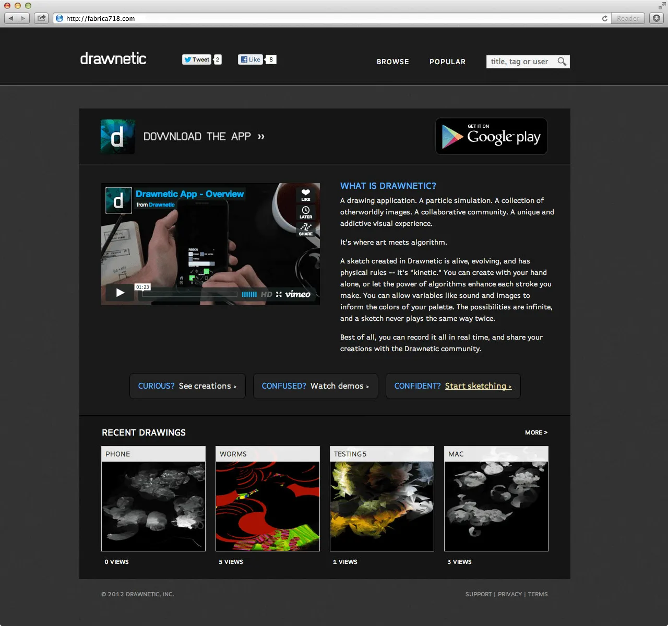
Task: Open the POPULAR menu item
Action: tap(447, 62)
